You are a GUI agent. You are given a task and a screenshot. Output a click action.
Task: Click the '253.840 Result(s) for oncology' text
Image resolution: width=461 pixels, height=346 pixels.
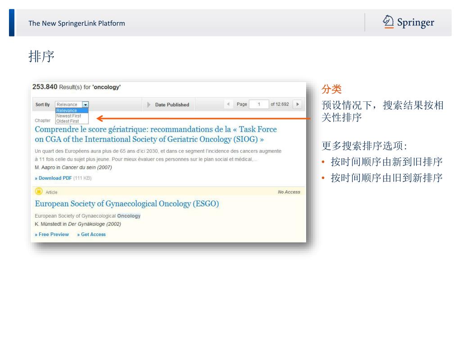pyautogui.click(x=77, y=87)
